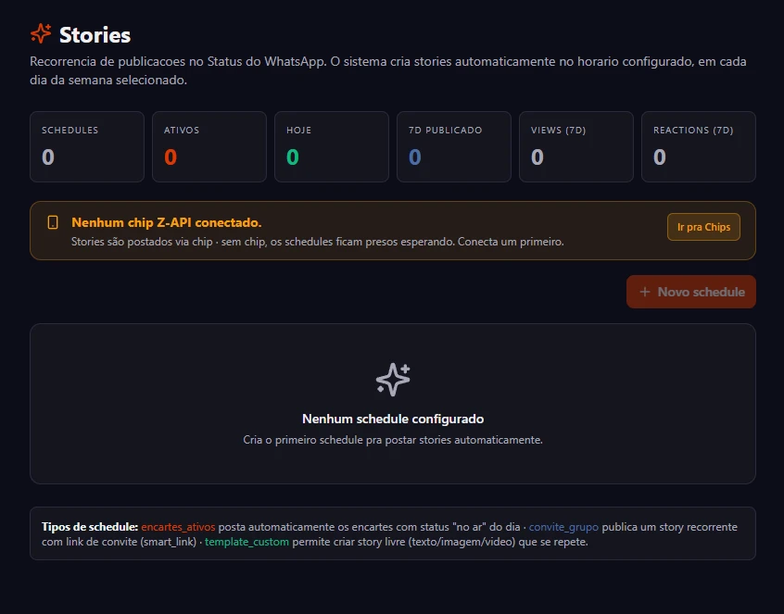Click 'Nenhum schedule configurado' heading

393,419
